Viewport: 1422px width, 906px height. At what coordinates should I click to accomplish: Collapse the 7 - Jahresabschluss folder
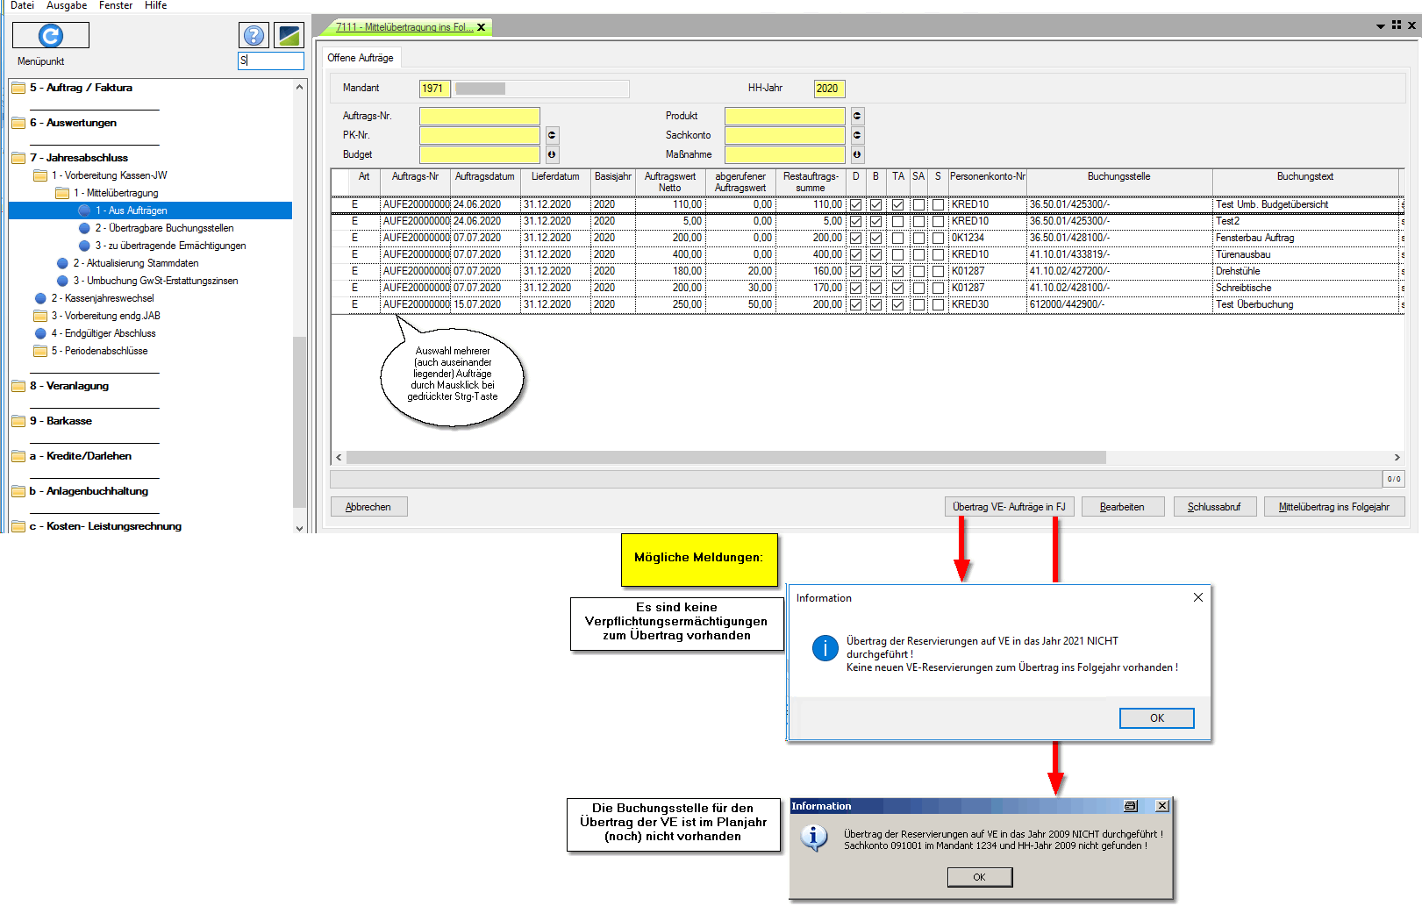point(18,158)
